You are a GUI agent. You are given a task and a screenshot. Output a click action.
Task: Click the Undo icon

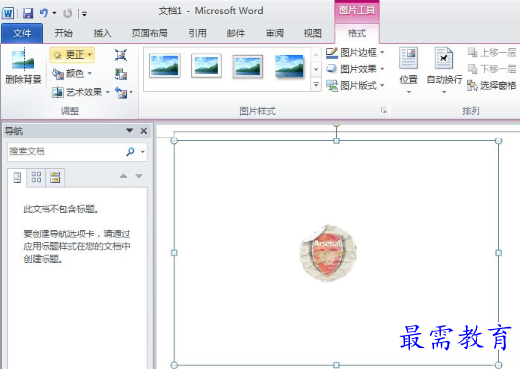(43, 13)
